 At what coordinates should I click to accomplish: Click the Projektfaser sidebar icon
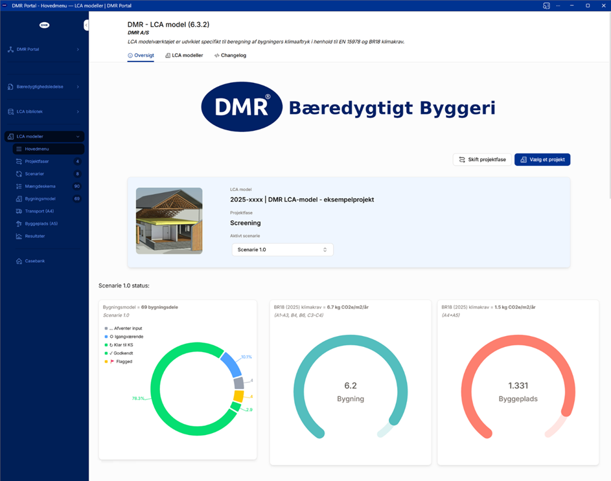click(x=19, y=161)
